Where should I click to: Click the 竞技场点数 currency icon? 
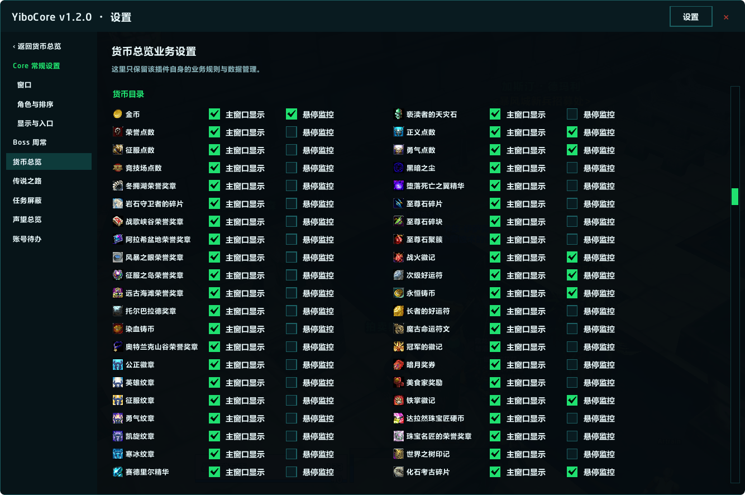[118, 168]
